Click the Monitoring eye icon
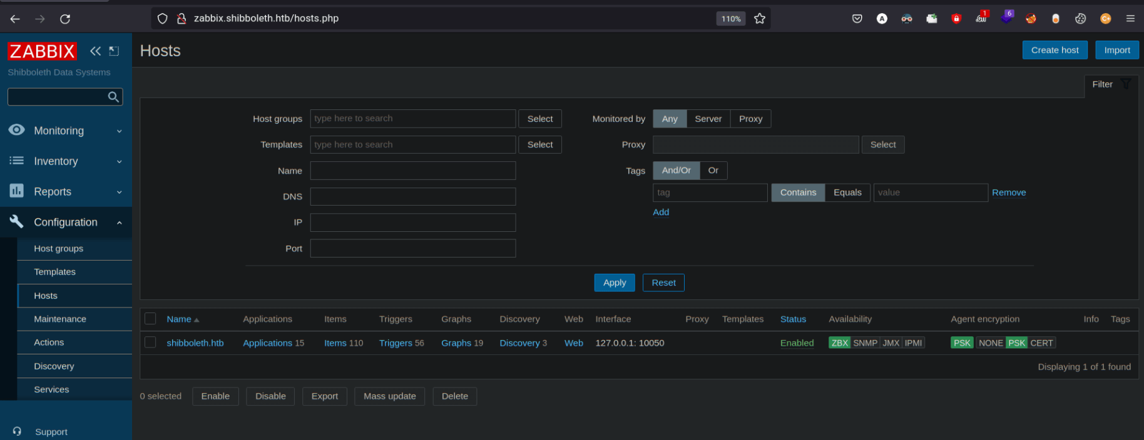Viewport: 1144px width, 440px height. 17,129
